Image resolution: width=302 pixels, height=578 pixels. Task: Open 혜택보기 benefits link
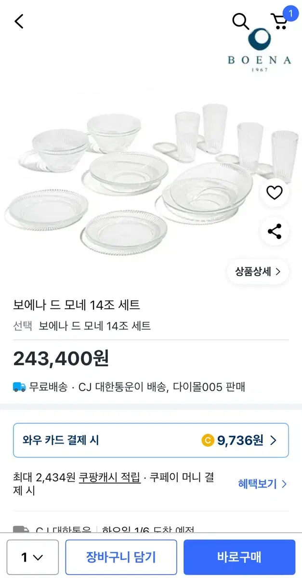[x=263, y=484]
